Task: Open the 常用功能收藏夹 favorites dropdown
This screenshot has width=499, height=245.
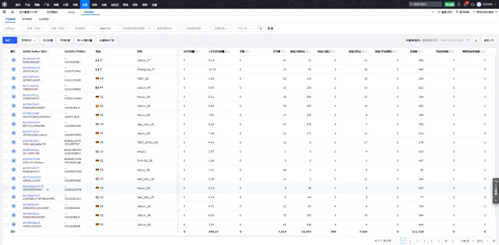Action: (x=485, y=12)
